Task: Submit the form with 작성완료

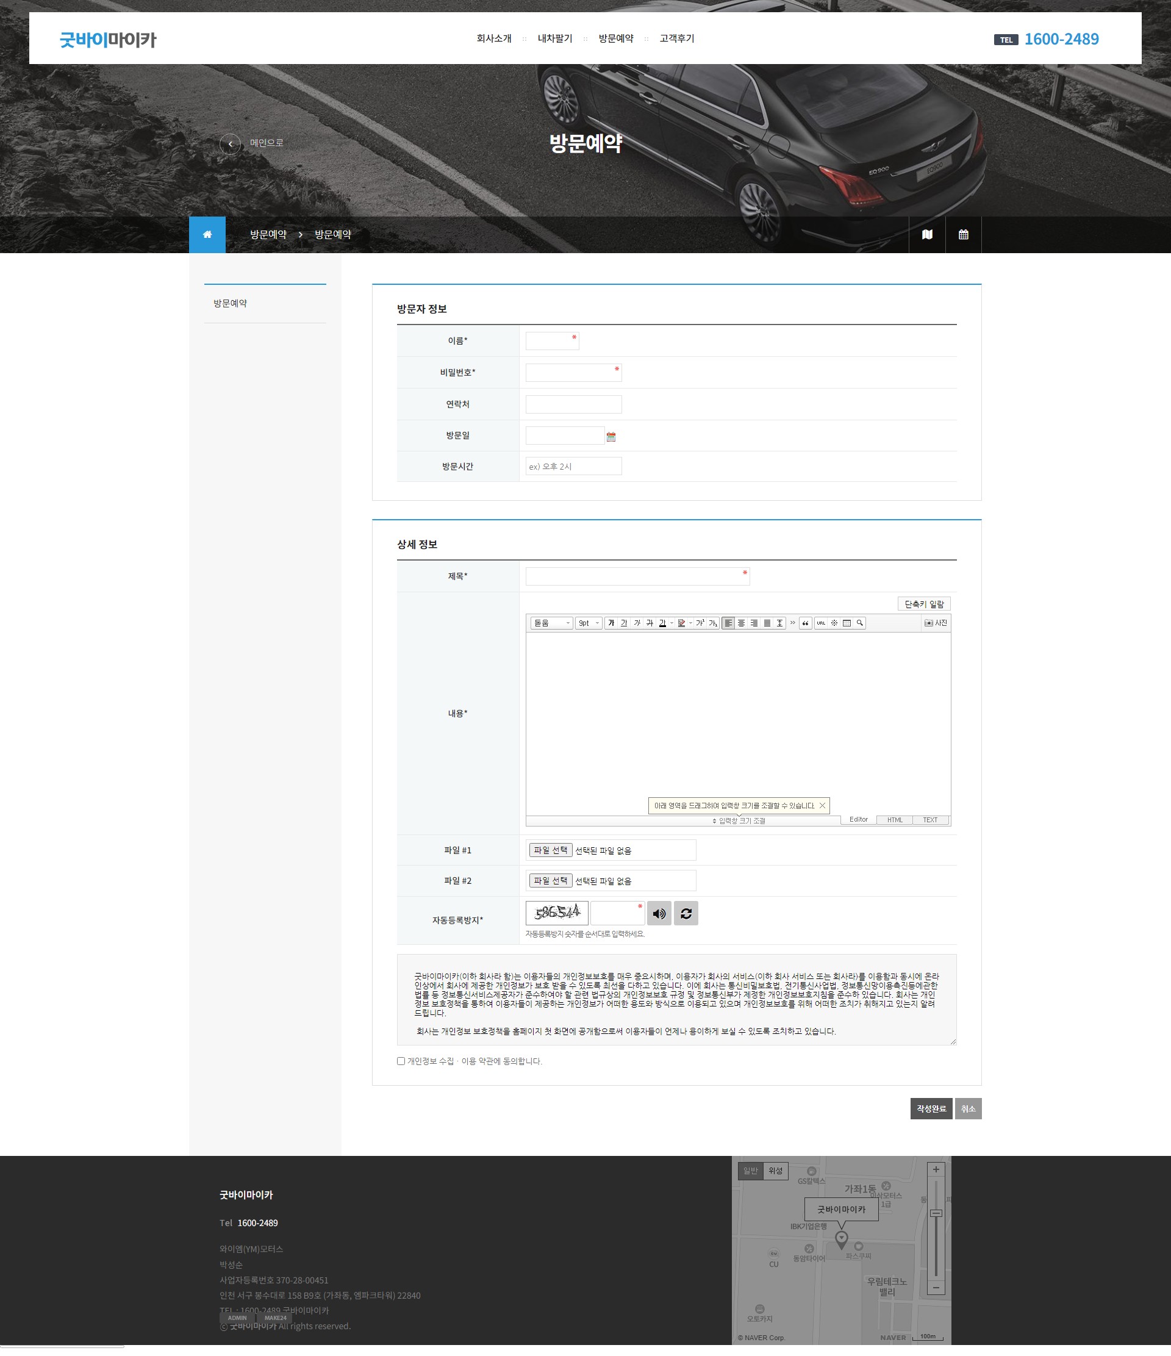Action: 931,1108
